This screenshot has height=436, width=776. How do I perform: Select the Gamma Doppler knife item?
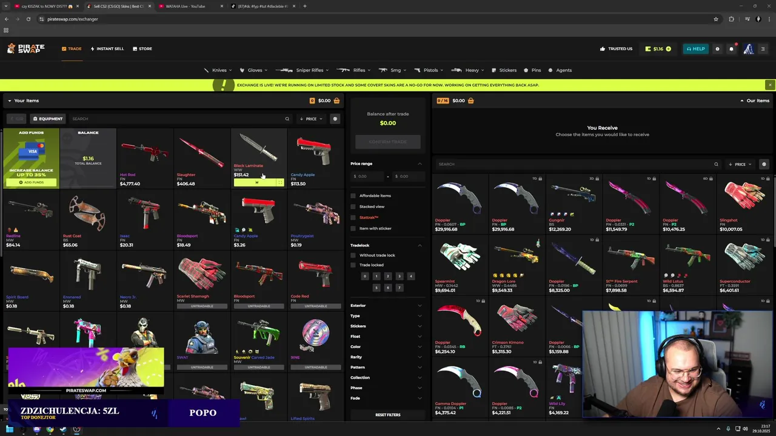coord(460,388)
